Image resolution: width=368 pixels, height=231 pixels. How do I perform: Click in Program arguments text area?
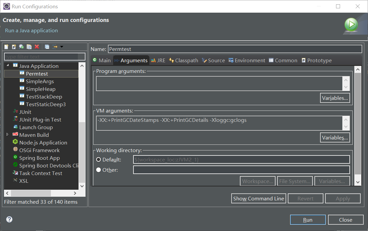[219, 84]
